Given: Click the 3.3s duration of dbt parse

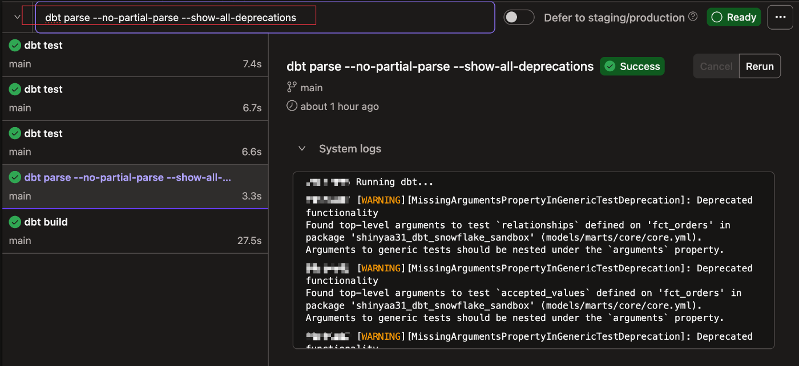Looking at the screenshot, I should click(x=252, y=196).
